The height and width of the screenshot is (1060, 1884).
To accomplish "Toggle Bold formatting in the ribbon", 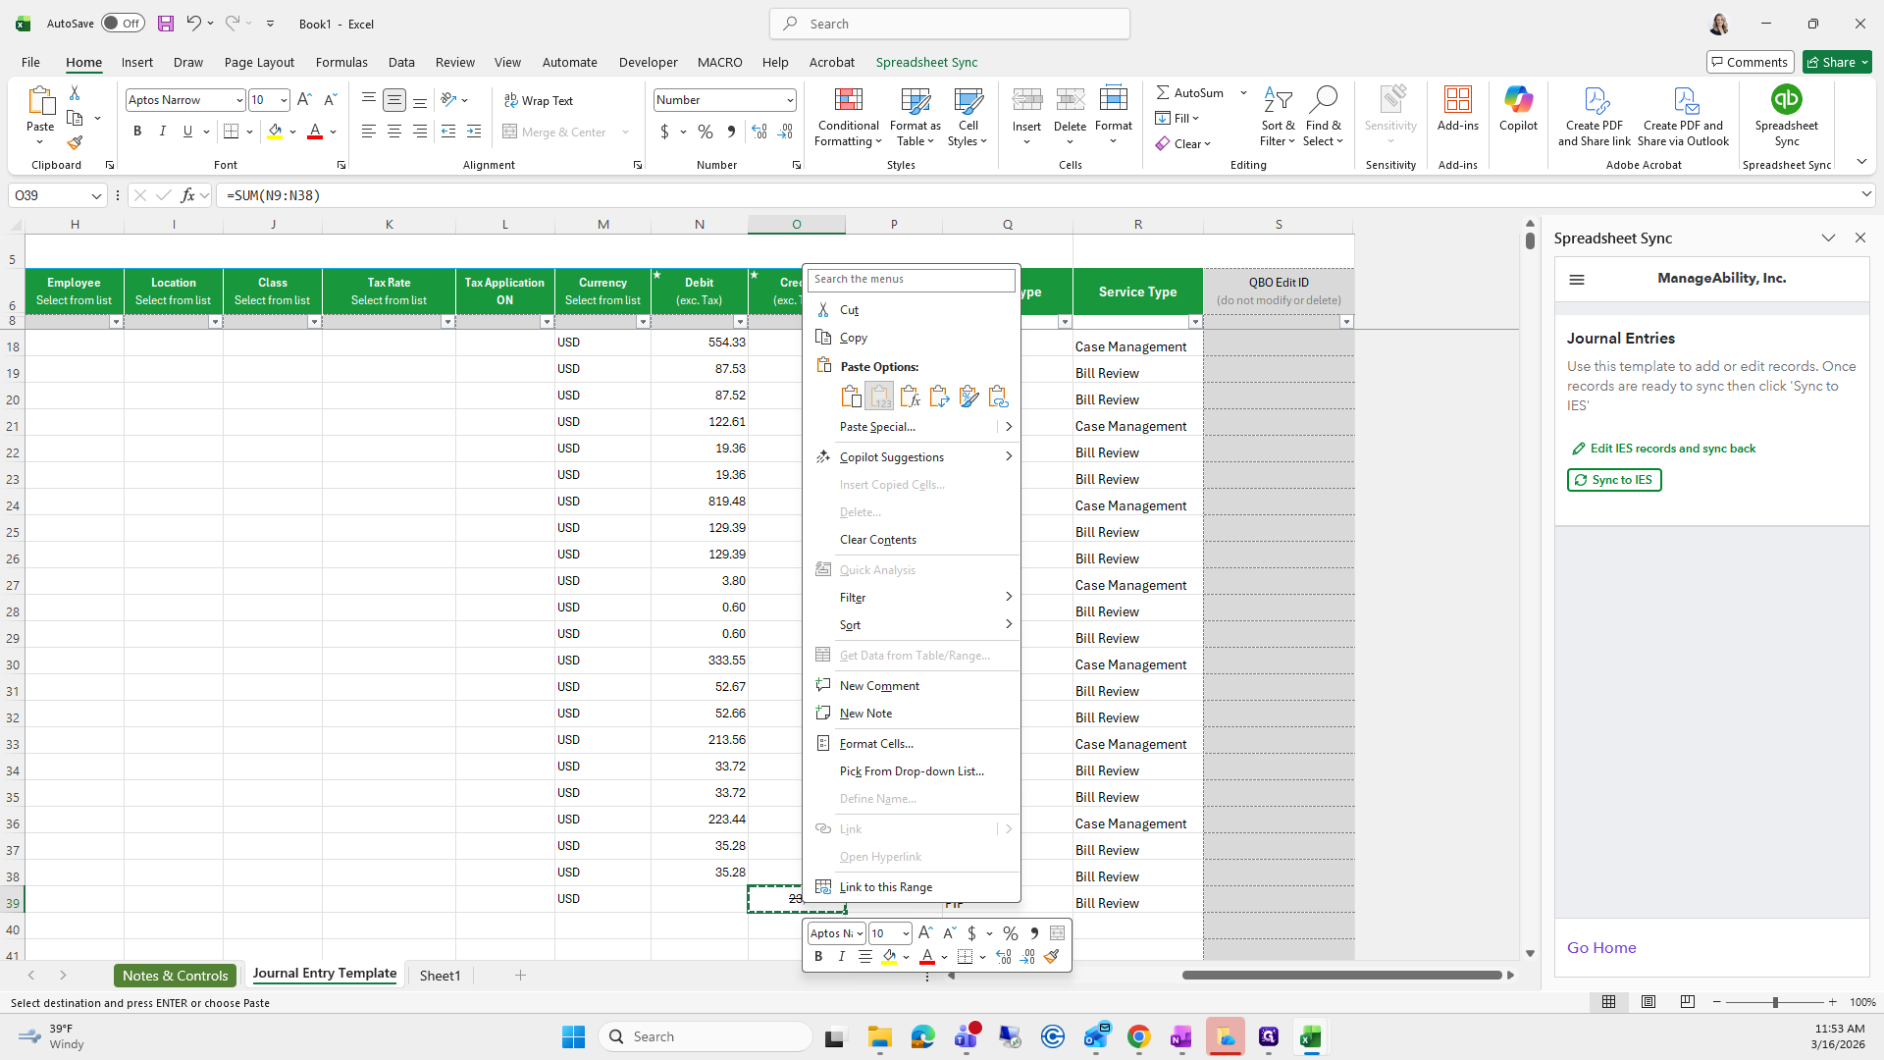I will point(137,132).
